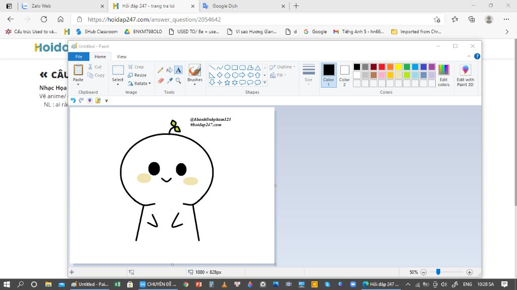Click the browser home button

tap(61, 20)
